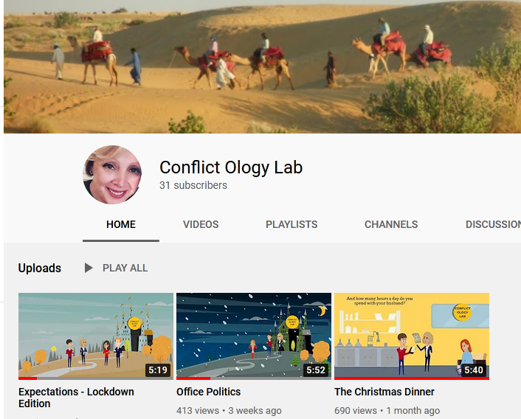Click the camel desert channel banner
The image size is (521, 419).
262,66
